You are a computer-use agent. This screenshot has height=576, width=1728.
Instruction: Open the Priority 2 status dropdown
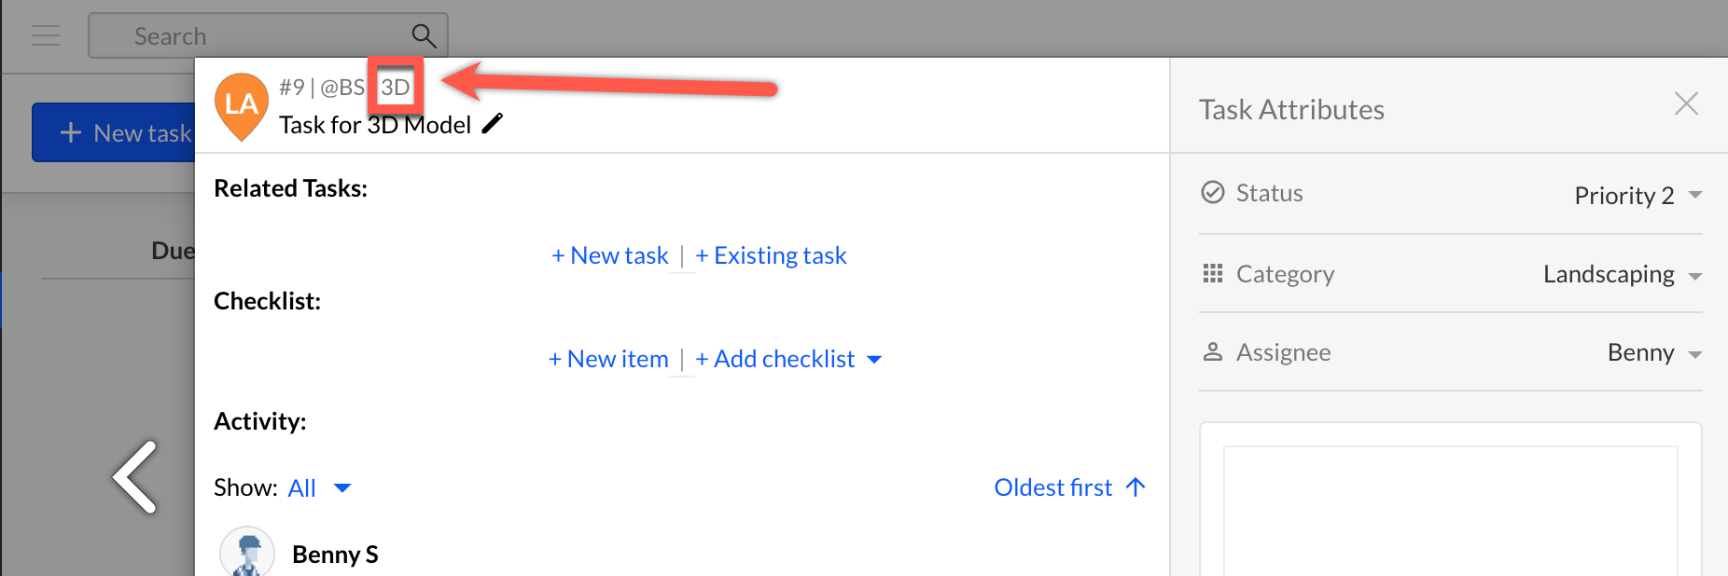tap(1637, 196)
